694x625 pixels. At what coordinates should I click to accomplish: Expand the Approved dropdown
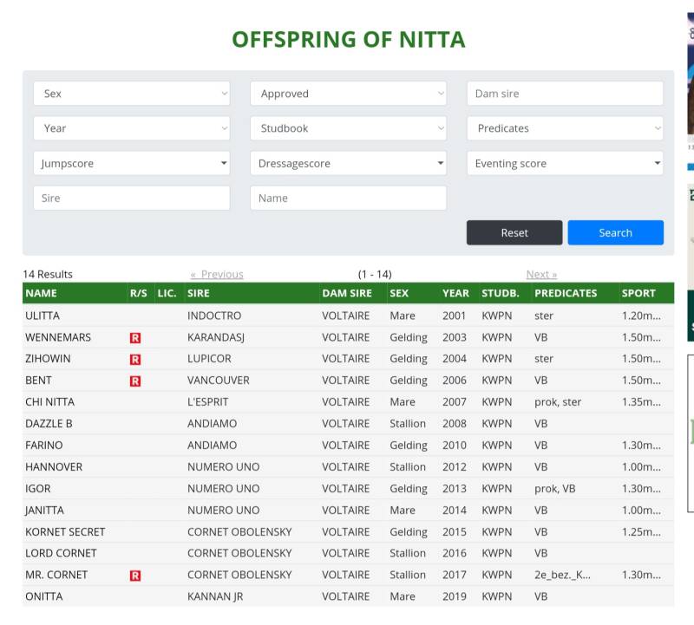[x=348, y=94]
